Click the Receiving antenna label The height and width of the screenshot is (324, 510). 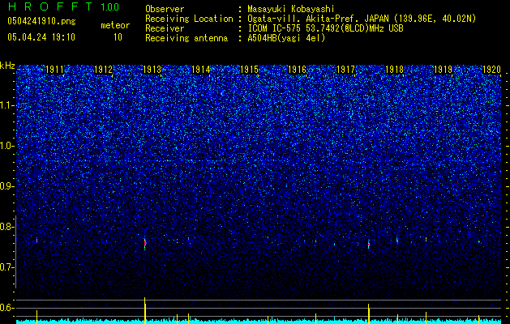click(x=186, y=38)
